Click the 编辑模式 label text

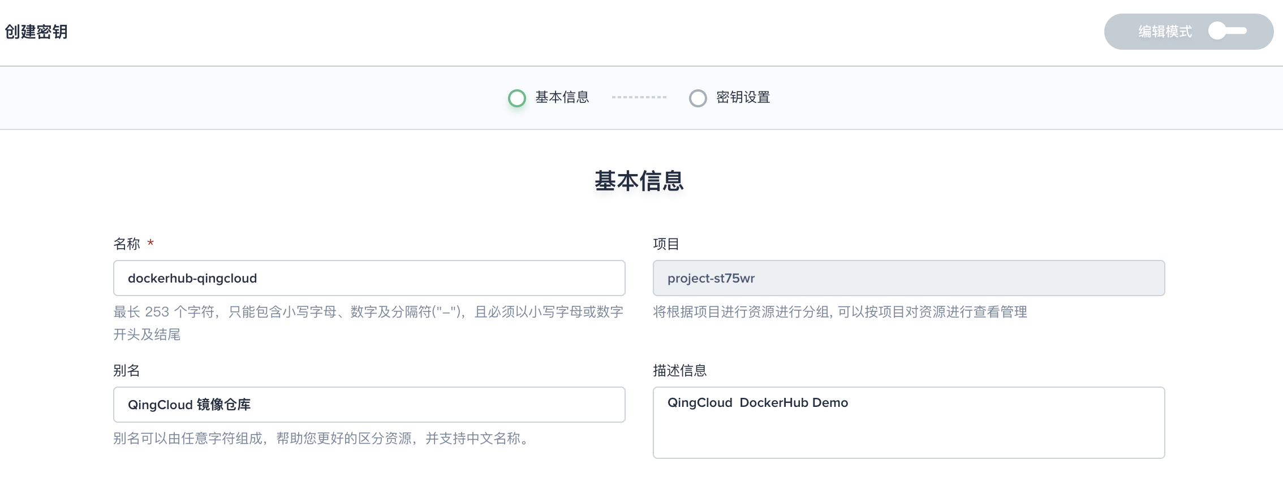1165,32
